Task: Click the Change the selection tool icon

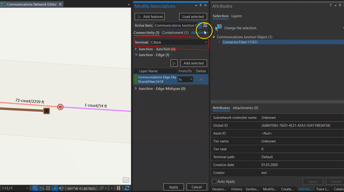Action: point(219,28)
